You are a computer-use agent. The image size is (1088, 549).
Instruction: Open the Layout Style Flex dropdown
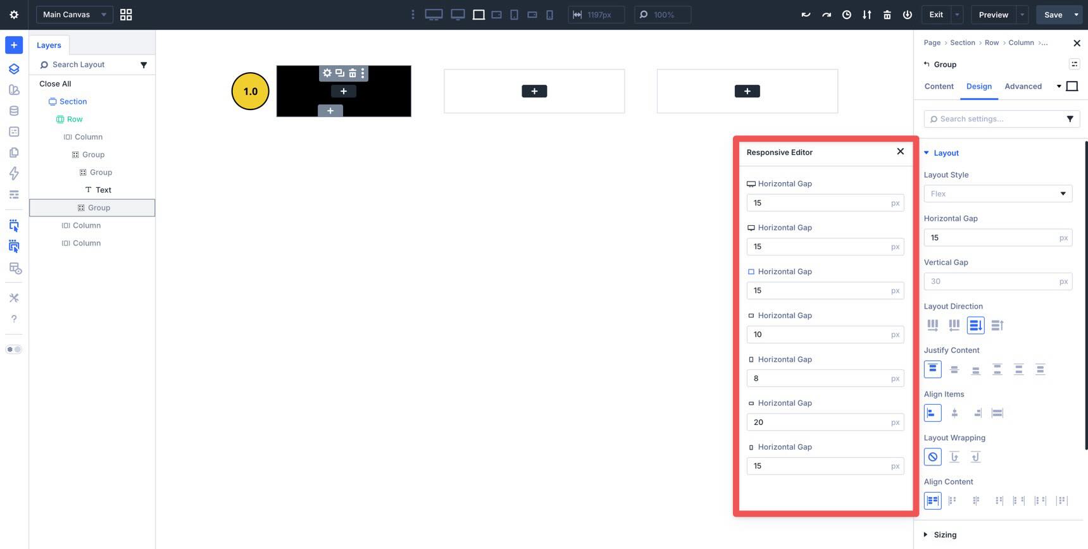tap(997, 194)
